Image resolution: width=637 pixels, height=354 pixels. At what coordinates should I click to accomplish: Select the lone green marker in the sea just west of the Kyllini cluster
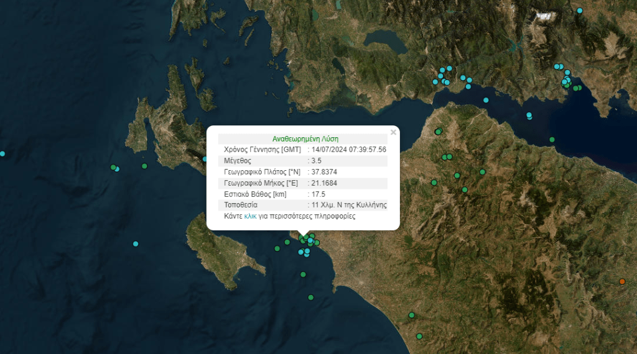pos(277,248)
